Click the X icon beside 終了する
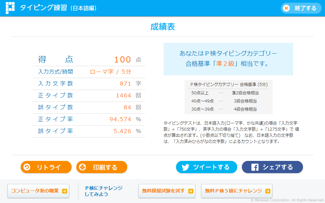The image size is (325, 203). (x=287, y=8)
